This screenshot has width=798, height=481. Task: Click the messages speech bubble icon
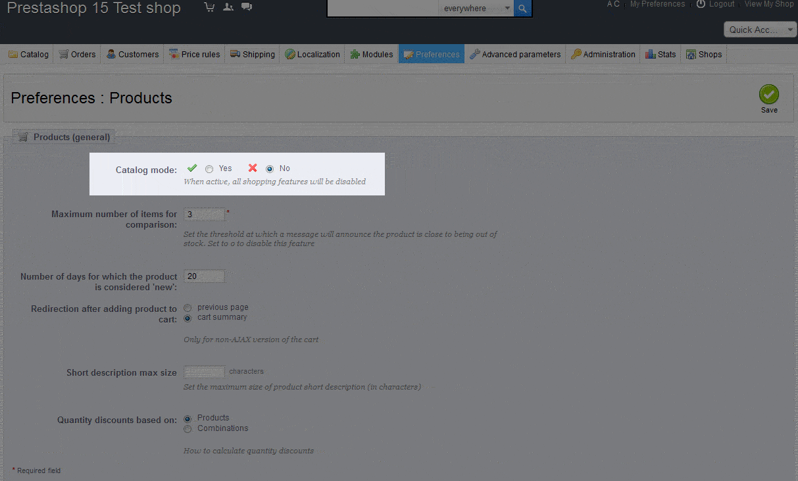click(246, 7)
